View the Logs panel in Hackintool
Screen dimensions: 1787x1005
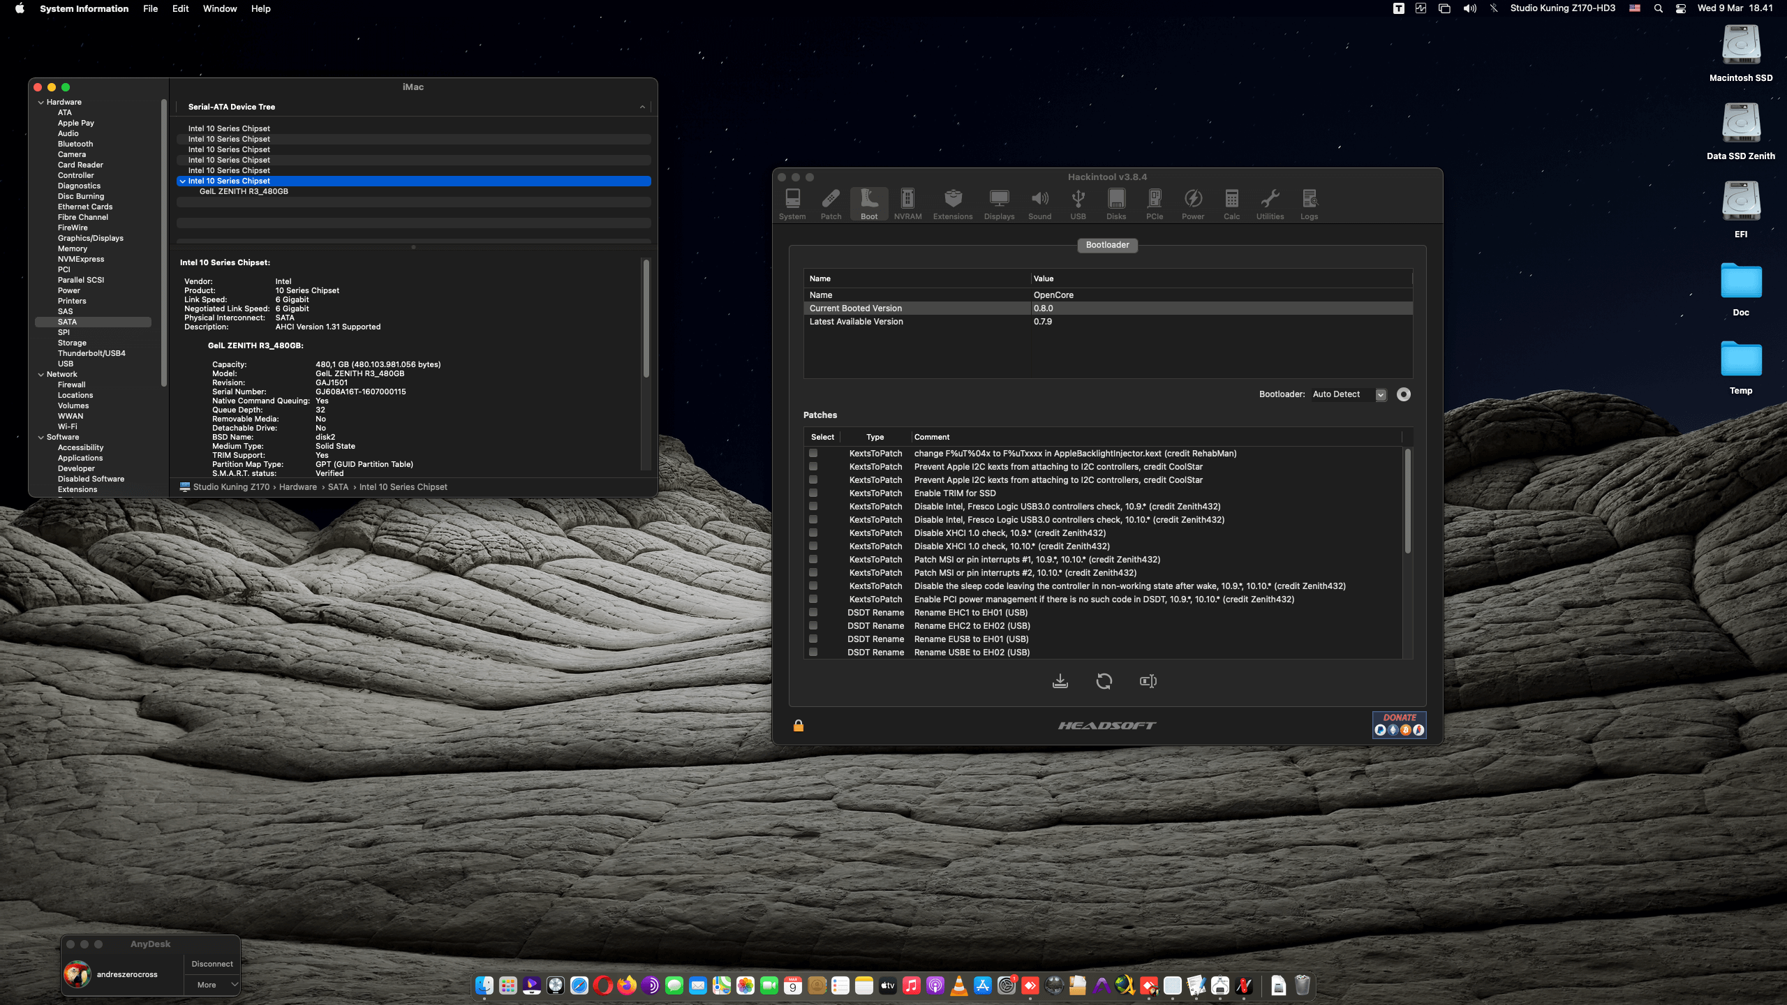[1309, 202]
